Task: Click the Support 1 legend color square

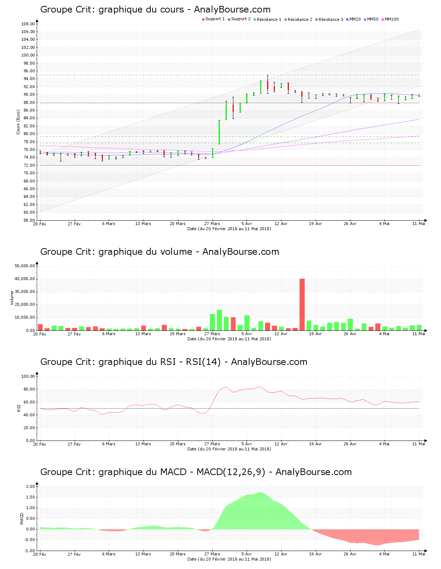Action: (x=203, y=19)
